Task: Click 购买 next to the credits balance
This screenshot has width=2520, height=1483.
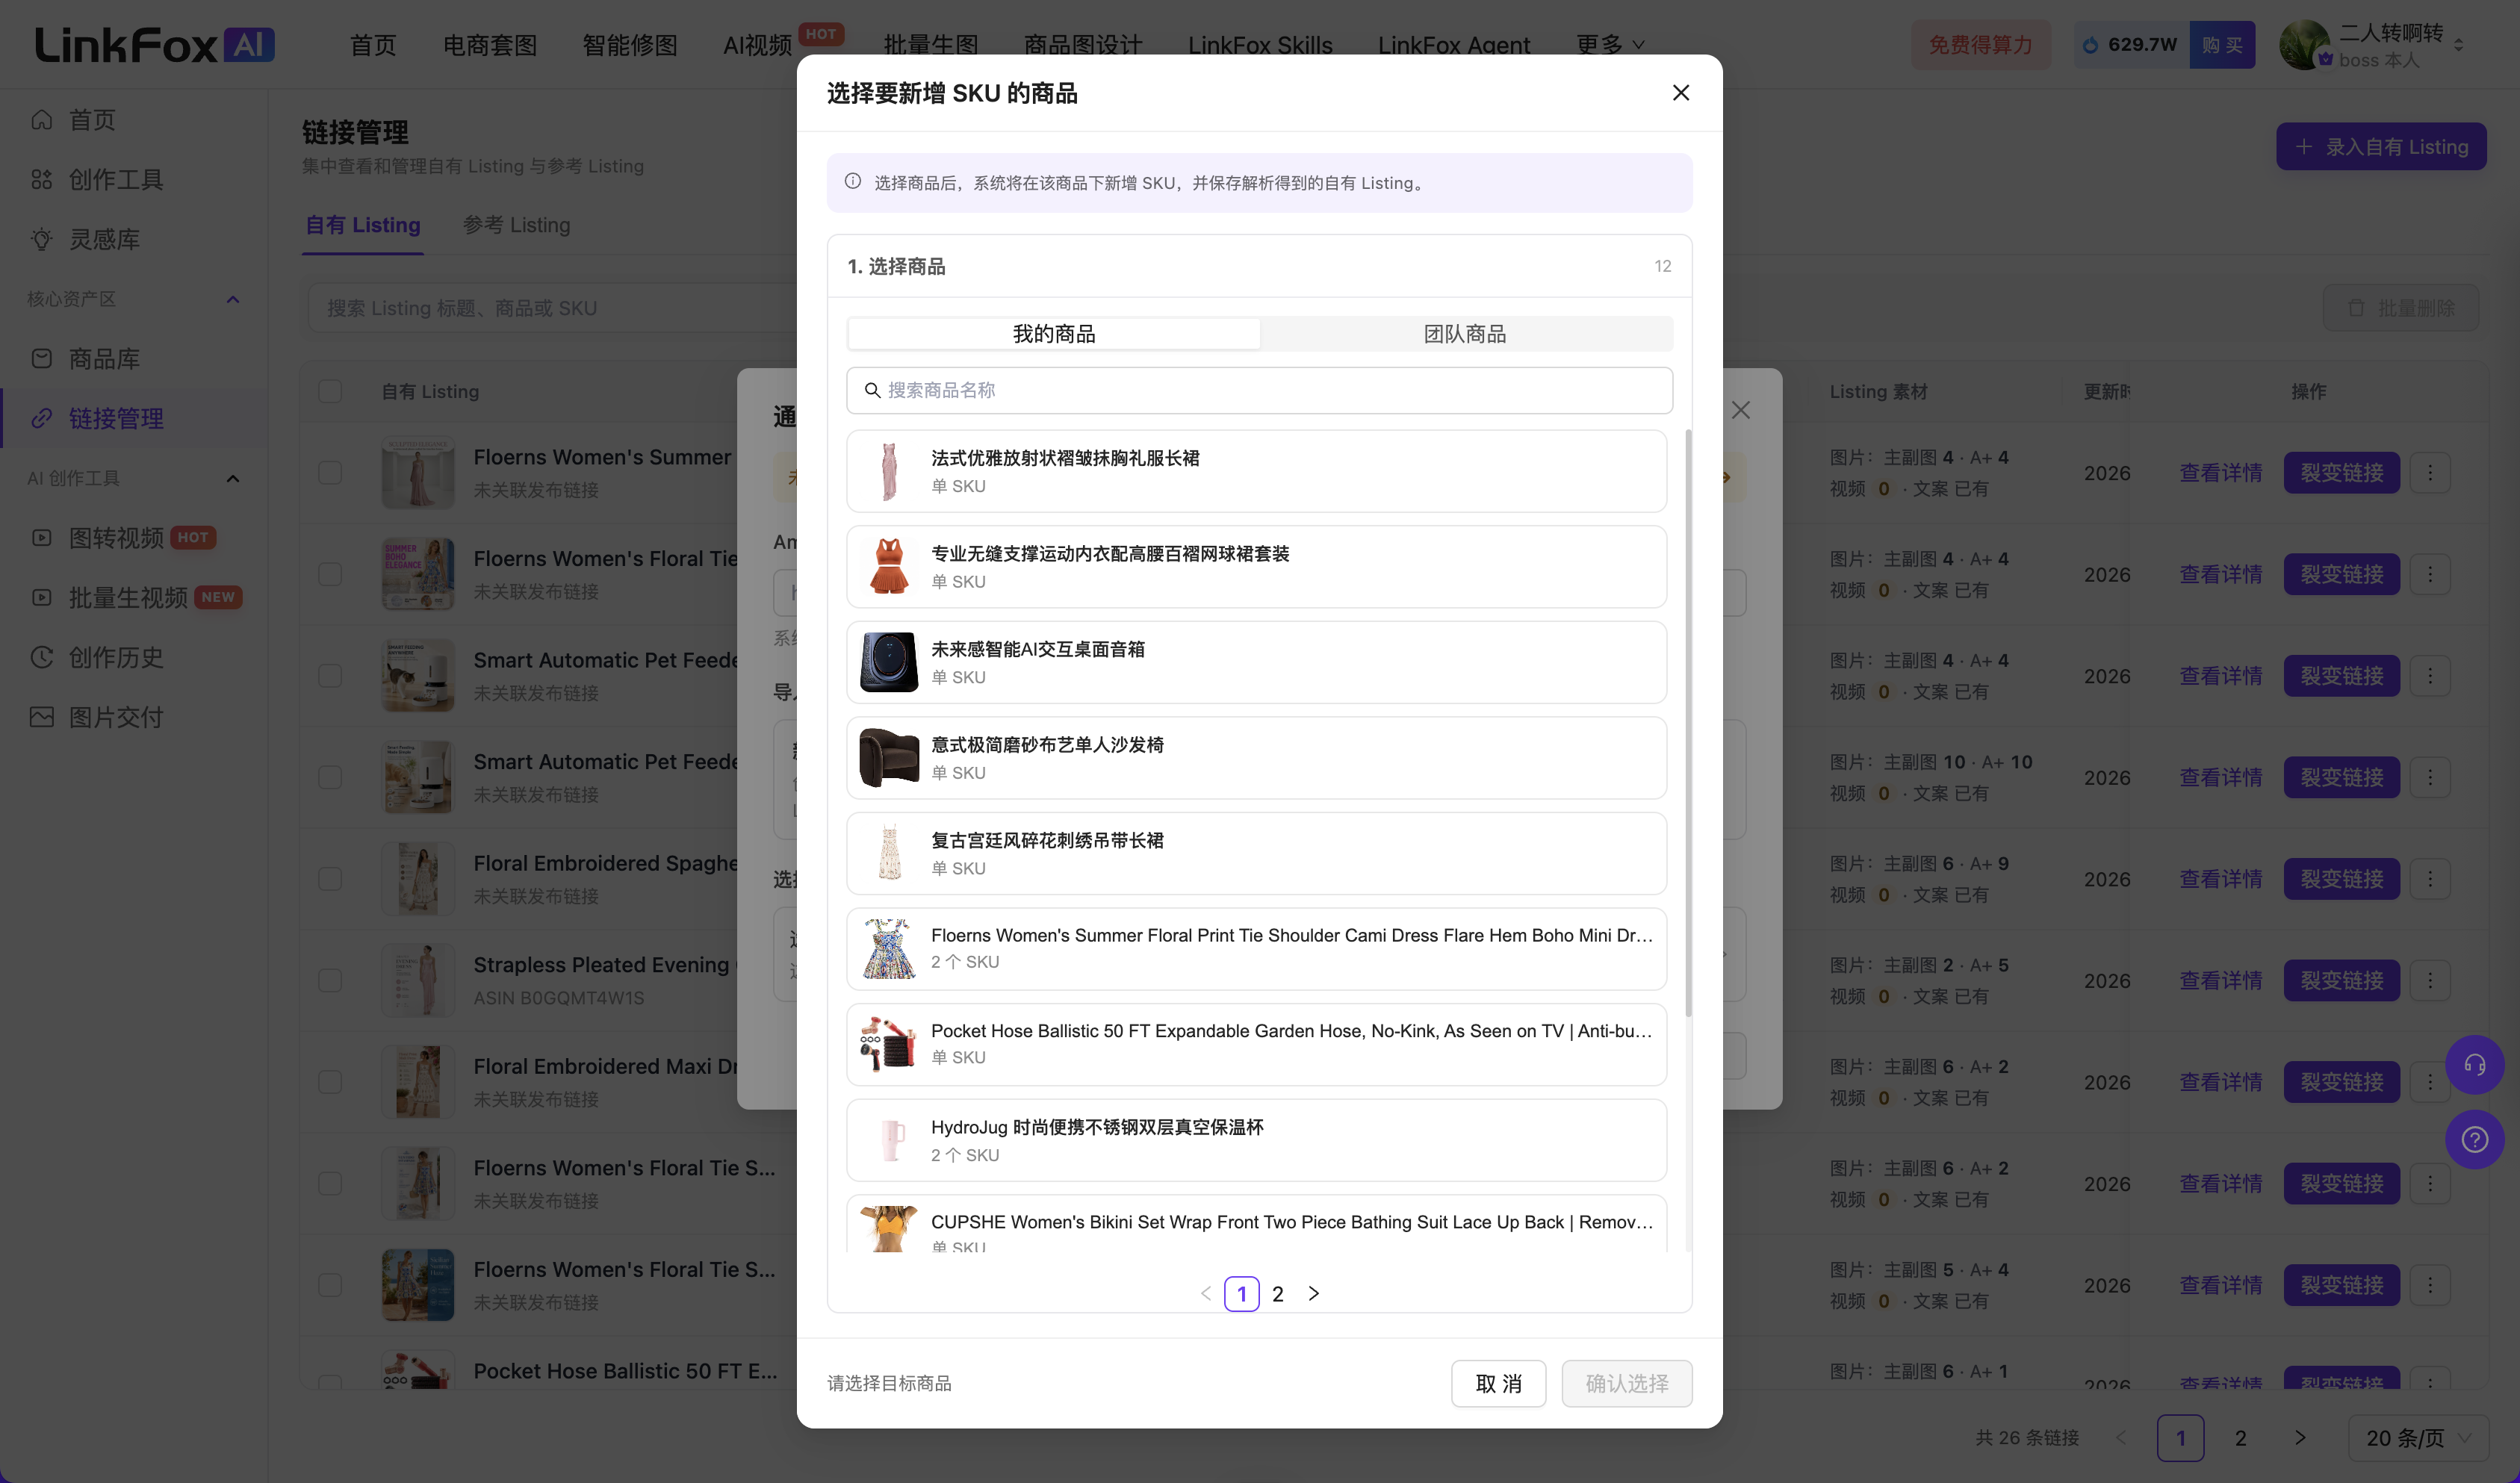Action: [x=2222, y=45]
